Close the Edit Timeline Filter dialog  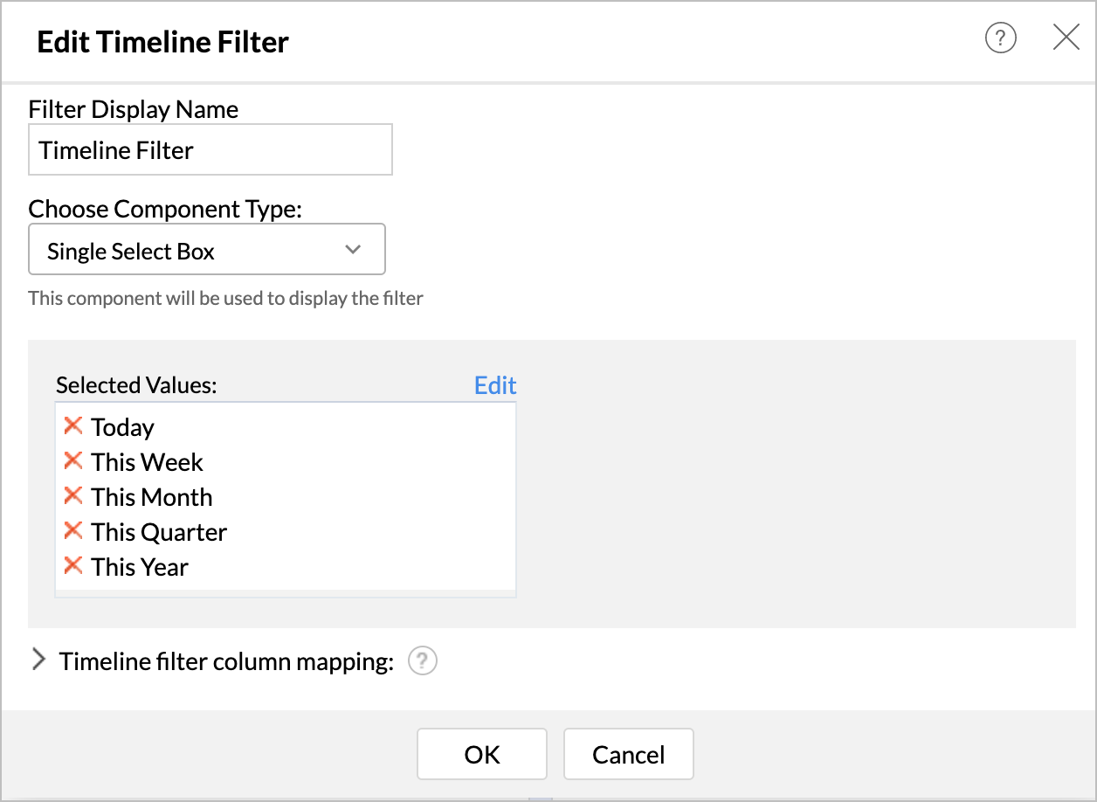1066,38
